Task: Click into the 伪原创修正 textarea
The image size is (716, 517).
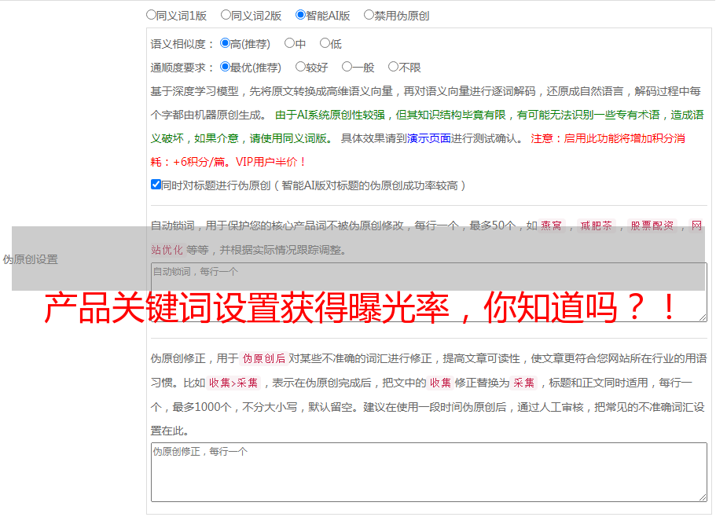Action: (429, 472)
